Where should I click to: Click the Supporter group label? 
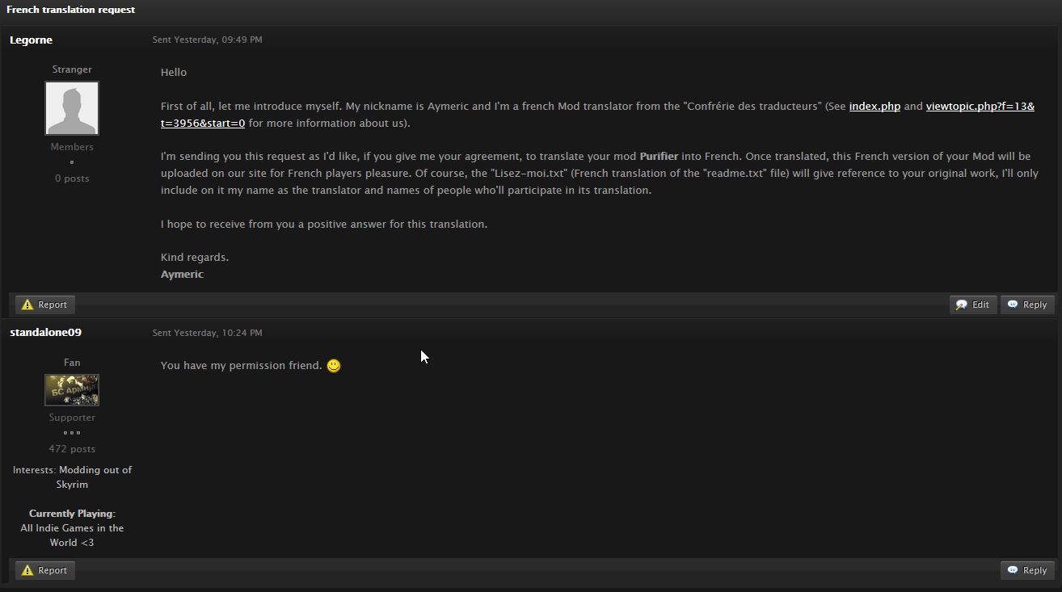72,418
